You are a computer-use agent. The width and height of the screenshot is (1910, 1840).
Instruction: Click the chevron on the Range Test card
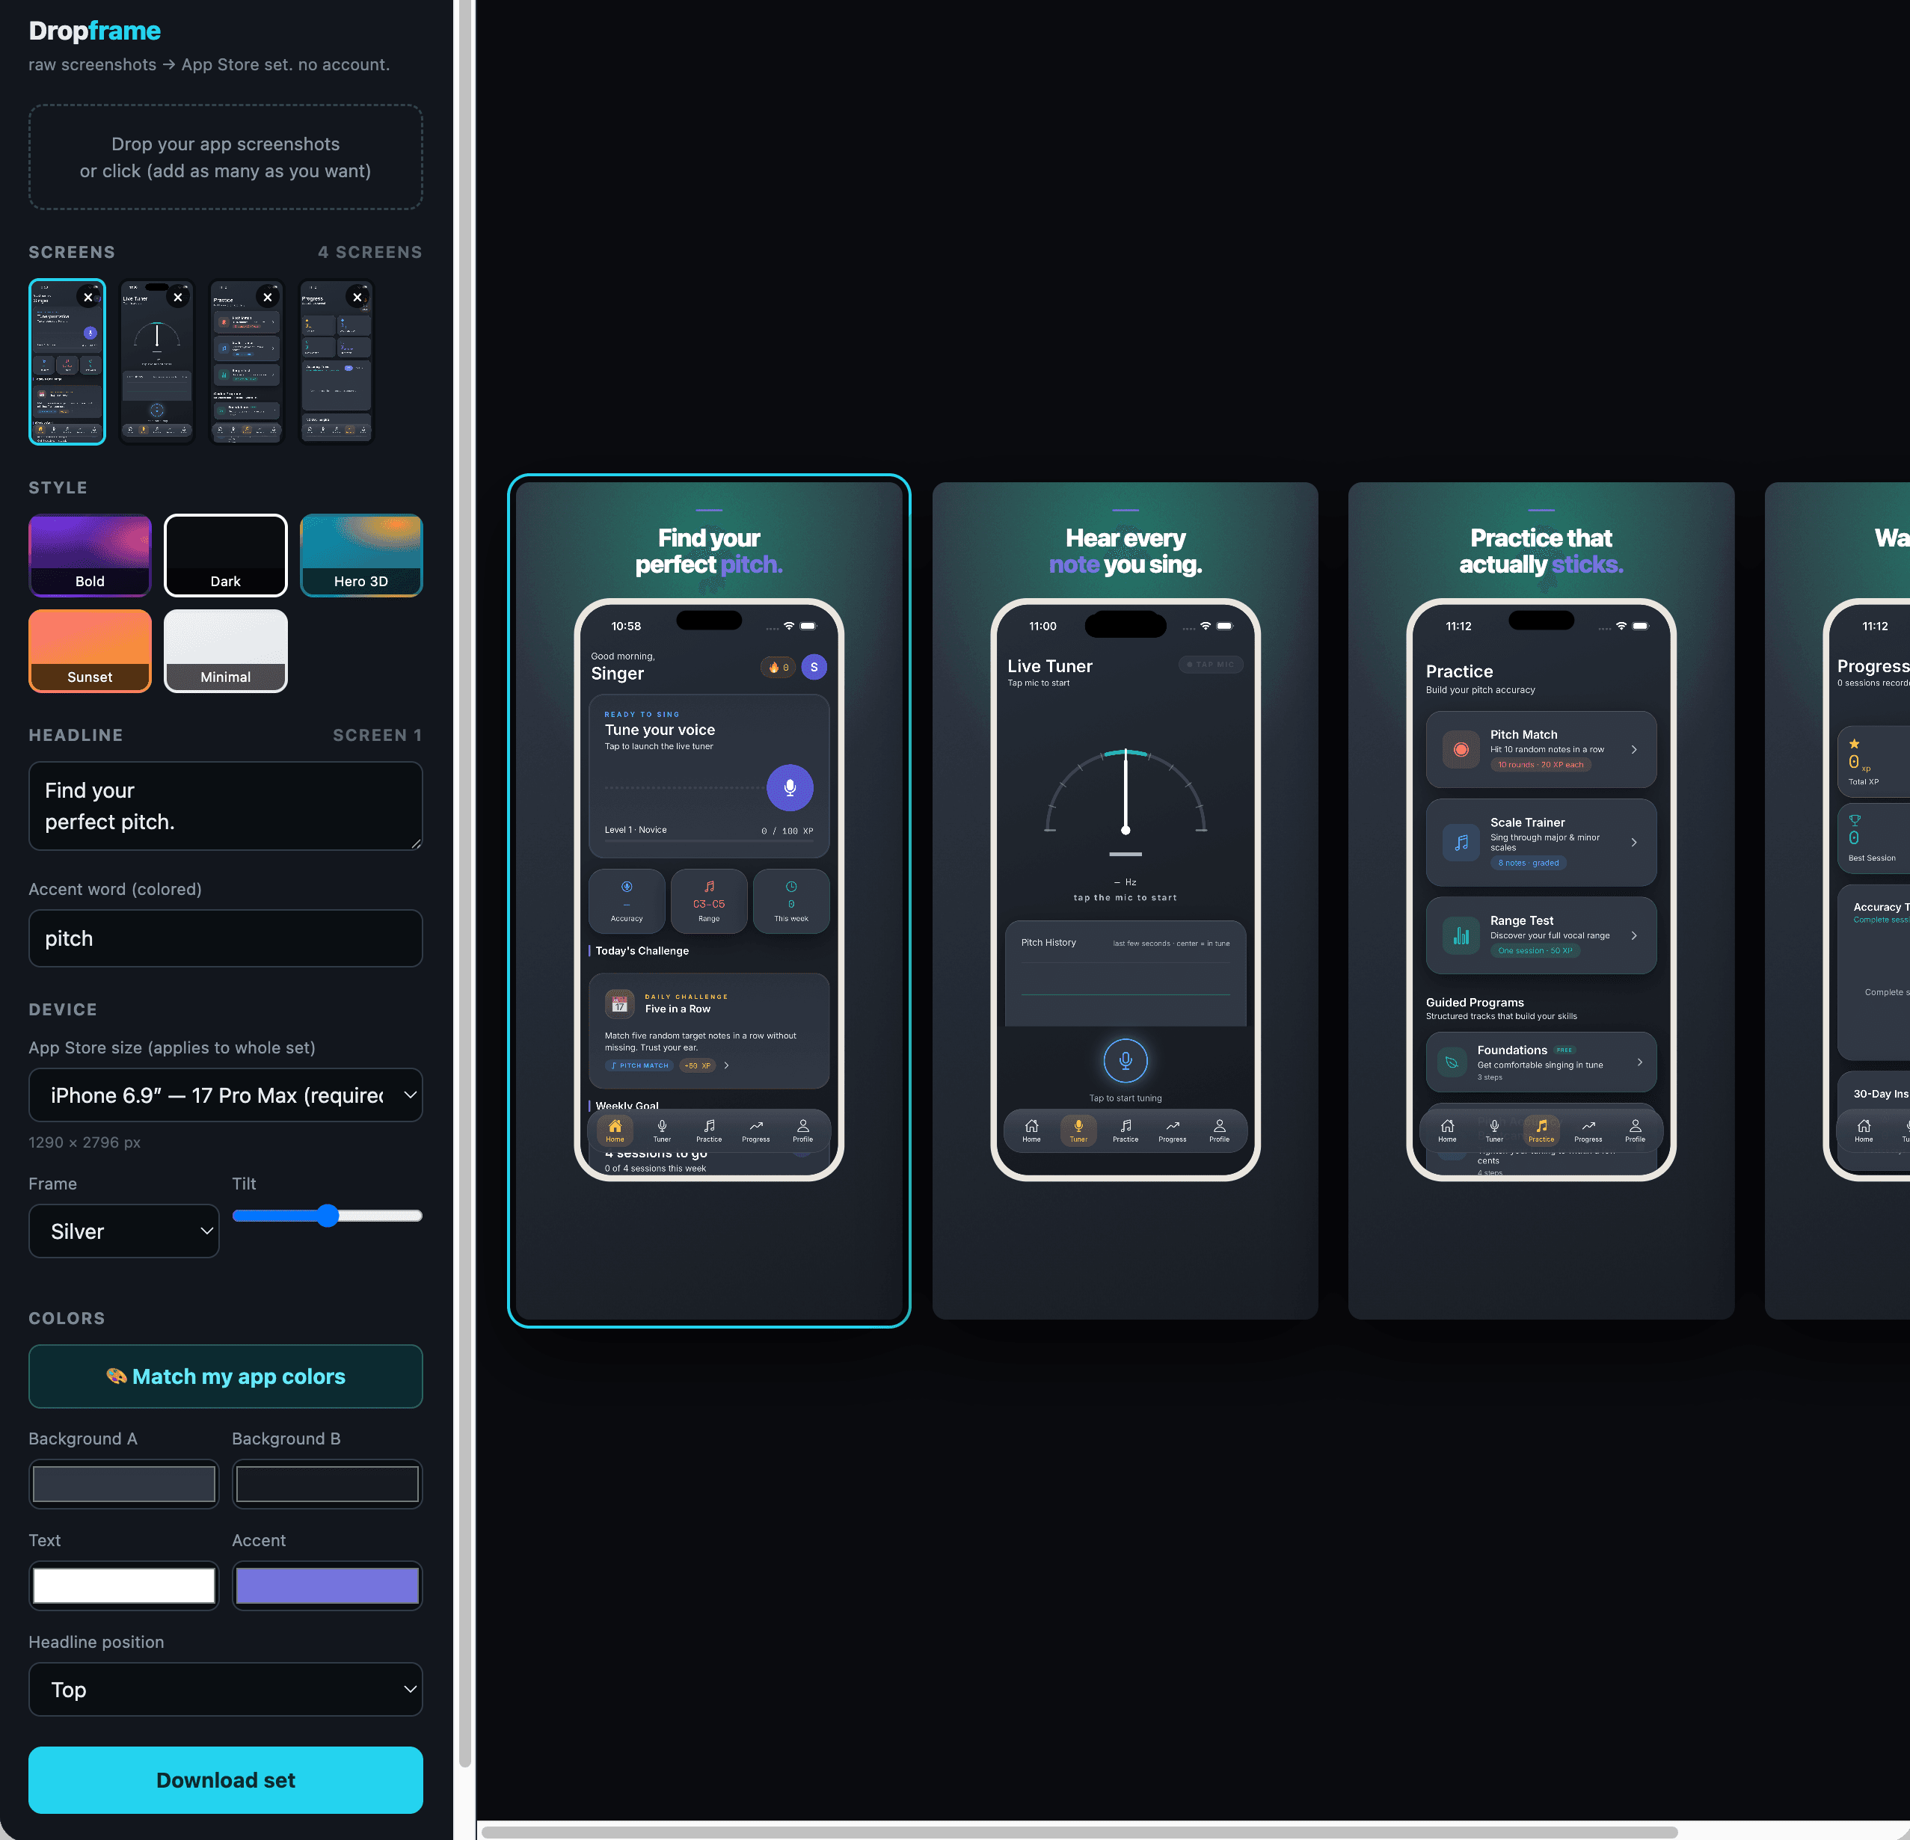(x=1634, y=936)
